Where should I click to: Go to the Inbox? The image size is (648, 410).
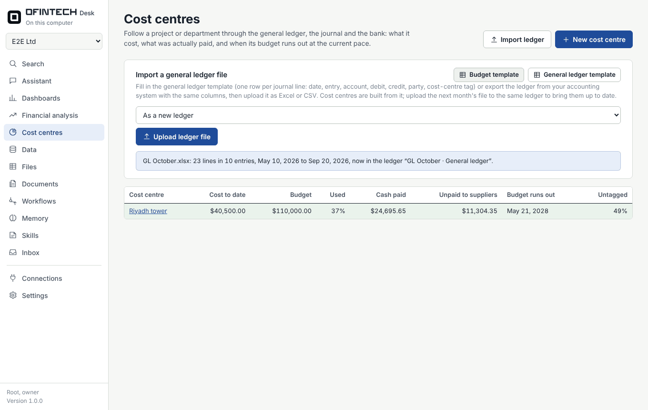coord(54,253)
